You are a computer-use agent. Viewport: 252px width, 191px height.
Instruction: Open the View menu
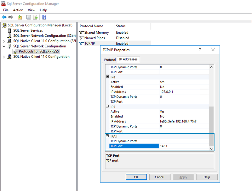31,10
